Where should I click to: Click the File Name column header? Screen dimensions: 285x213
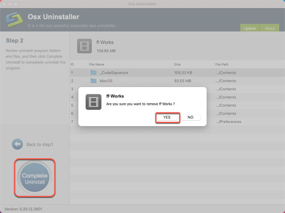[x=96, y=64]
